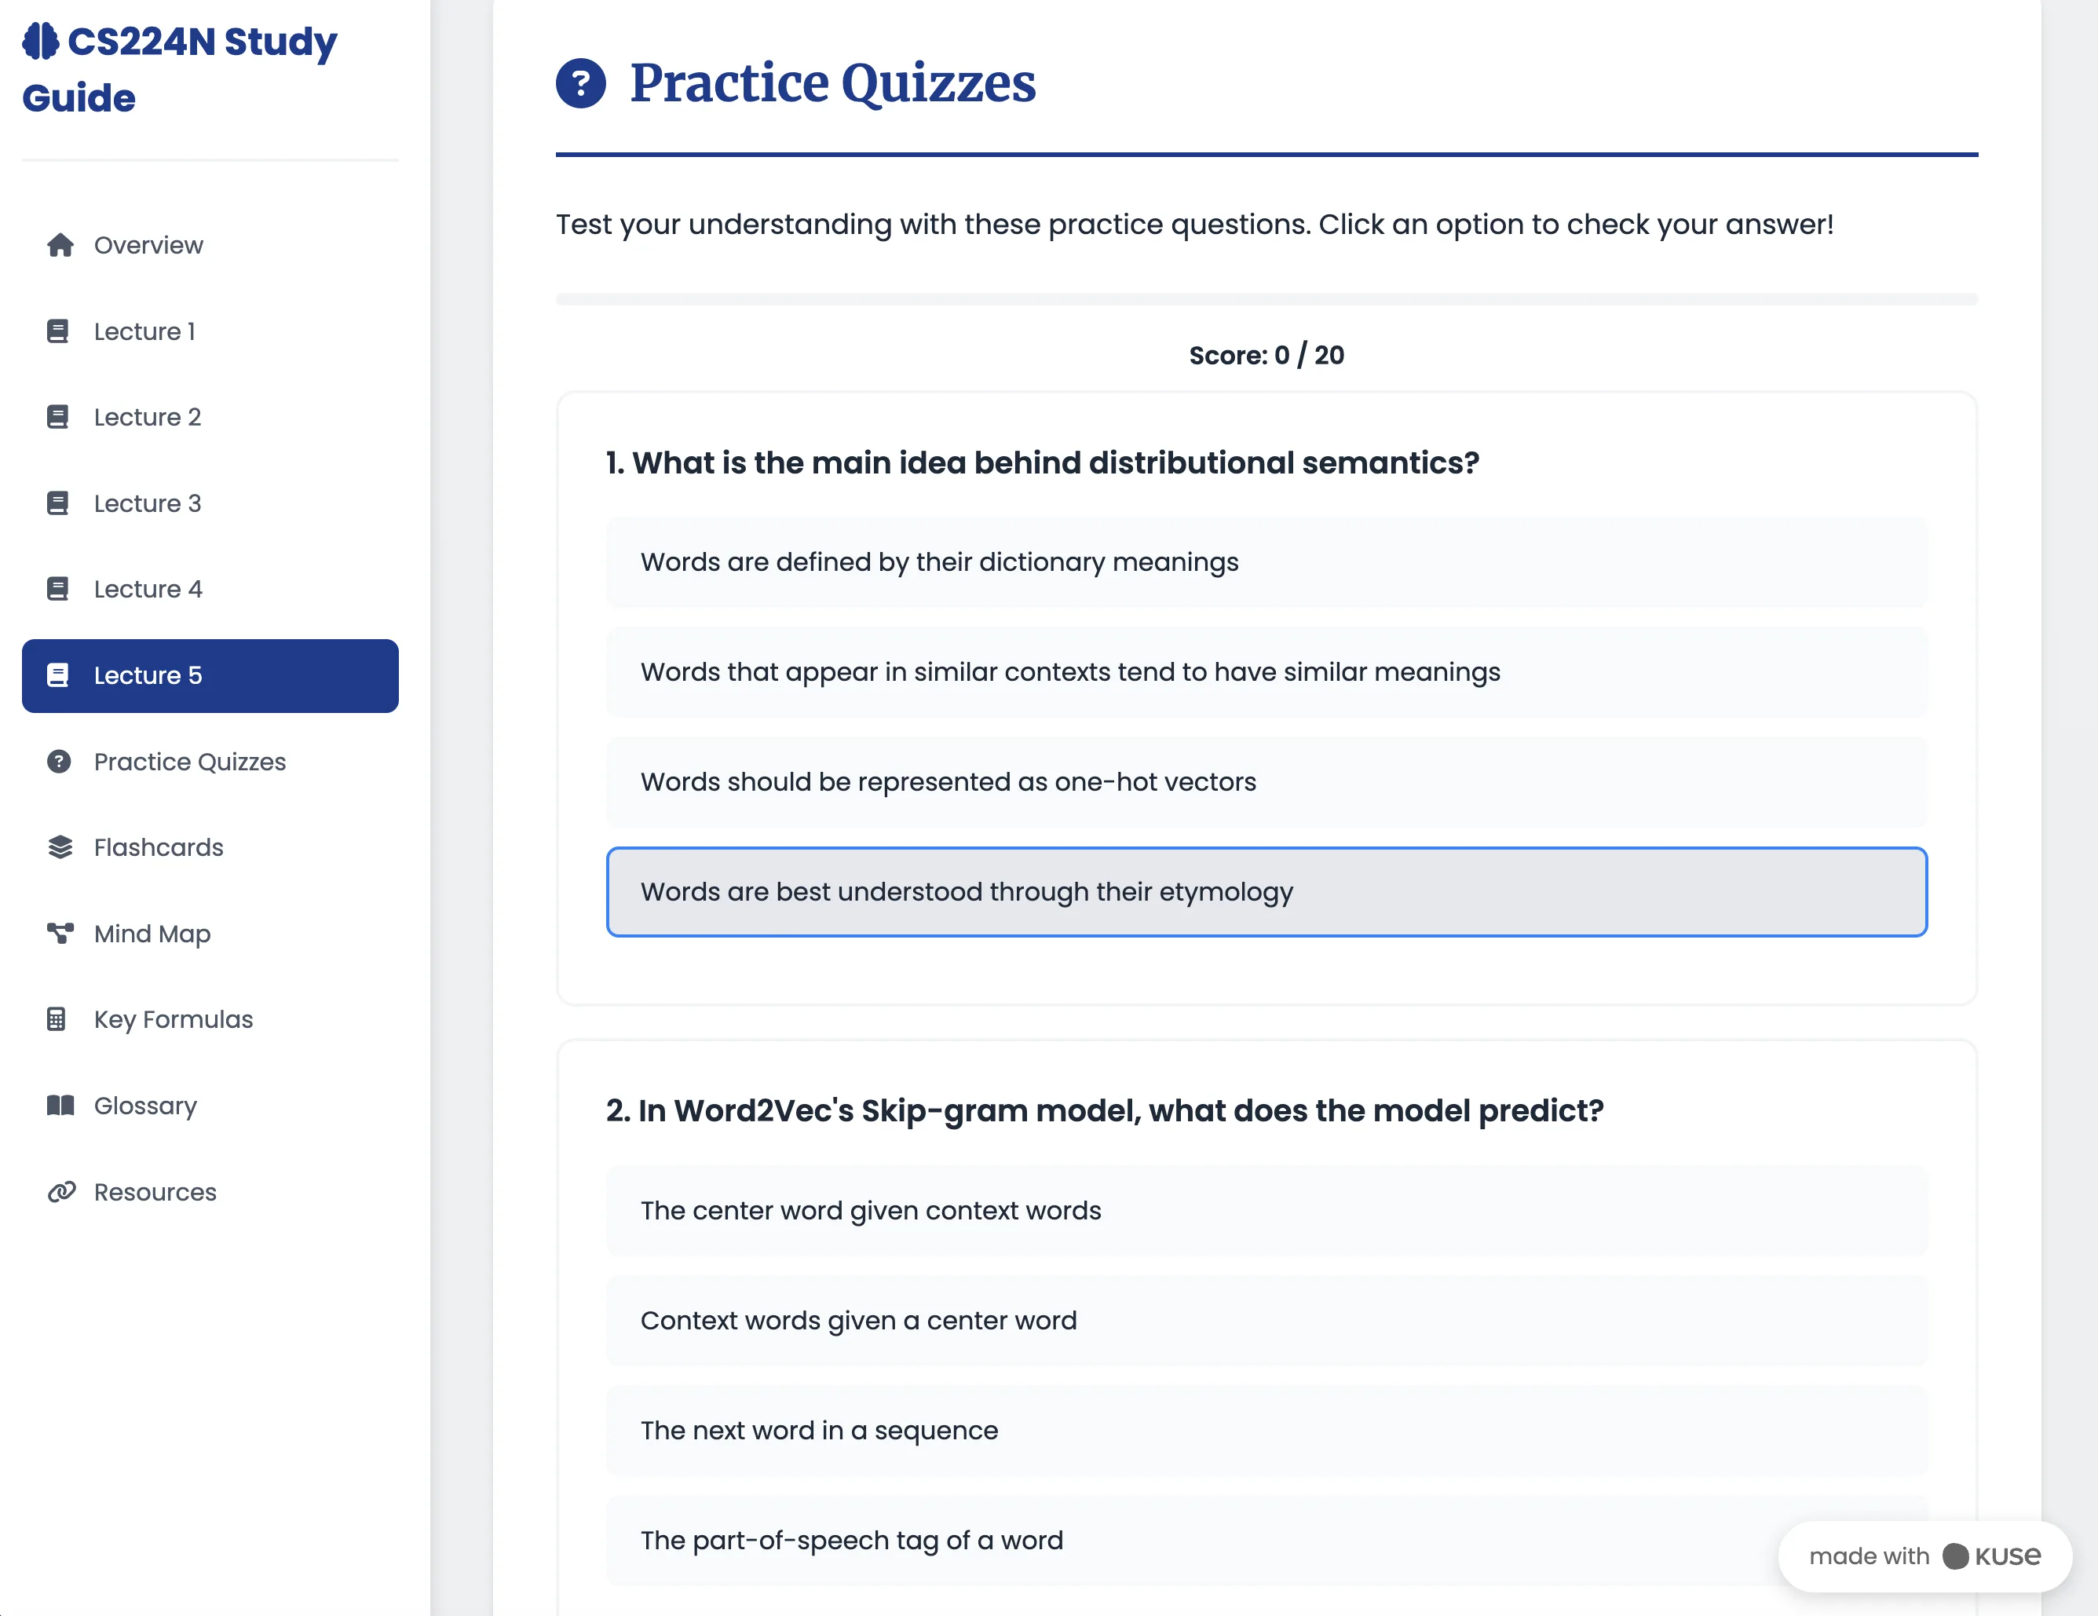This screenshot has height=1616, width=2098.
Task: Click the Practice Quizzes question-mark sidebar icon
Action: click(59, 762)
